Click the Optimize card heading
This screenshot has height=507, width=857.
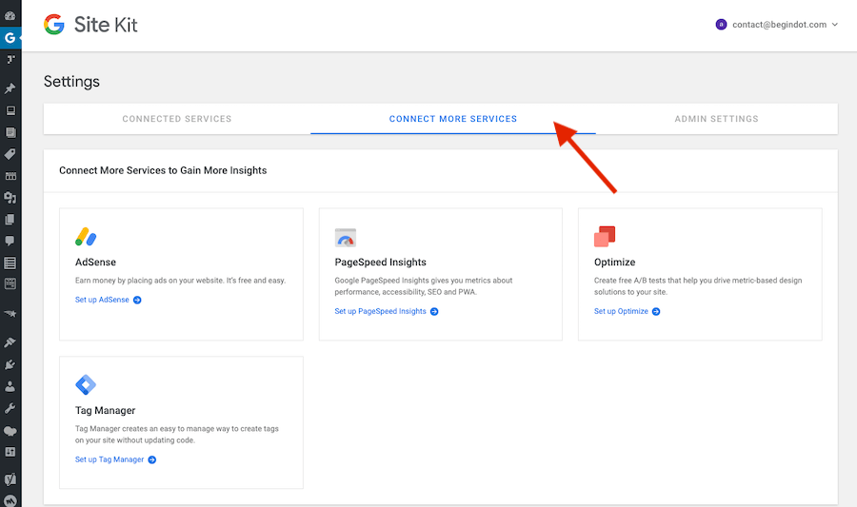[x=615, y=262]
